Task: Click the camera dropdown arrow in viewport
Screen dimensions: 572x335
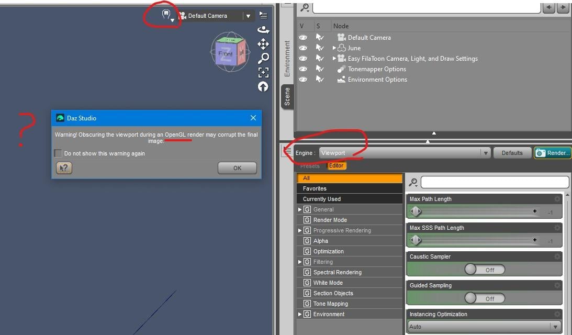Action: coord(248,16)
